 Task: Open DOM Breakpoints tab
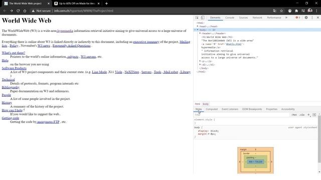(252, 109)
